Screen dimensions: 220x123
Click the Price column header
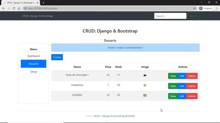tap(108, 67)
